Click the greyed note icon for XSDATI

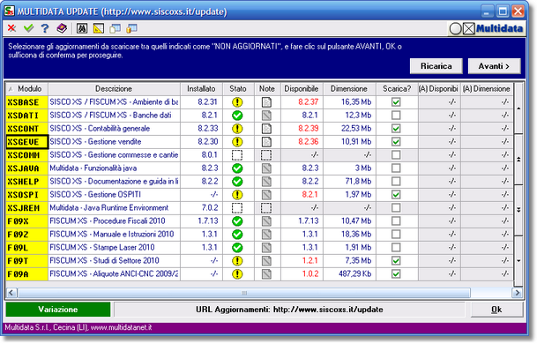point(266,116)
